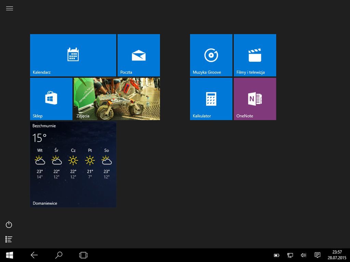Open the OneNote tile

(x=255, y=99)
